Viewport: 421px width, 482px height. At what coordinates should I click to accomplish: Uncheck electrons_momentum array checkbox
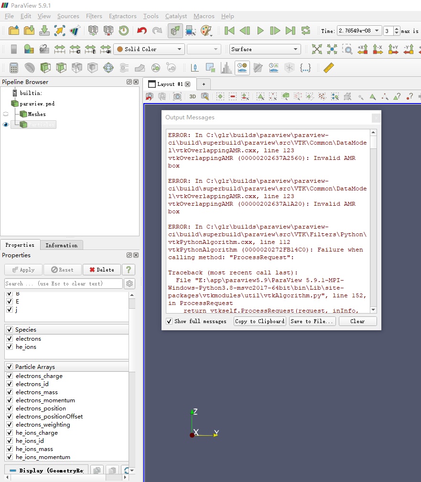[x=10, y=400]
